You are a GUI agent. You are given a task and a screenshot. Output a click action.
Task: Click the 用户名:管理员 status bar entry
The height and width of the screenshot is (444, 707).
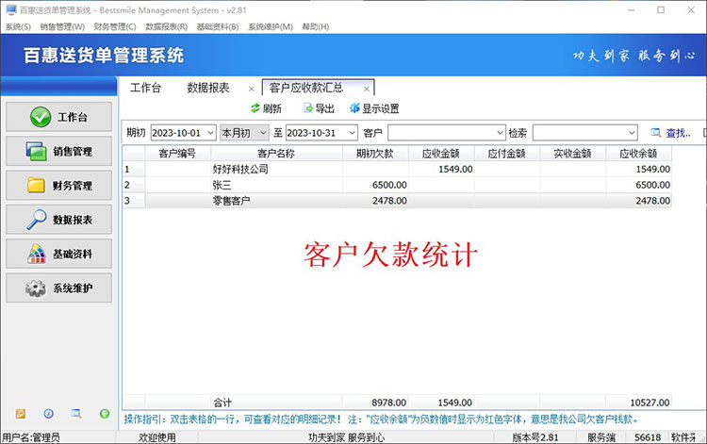click(31, 437)
